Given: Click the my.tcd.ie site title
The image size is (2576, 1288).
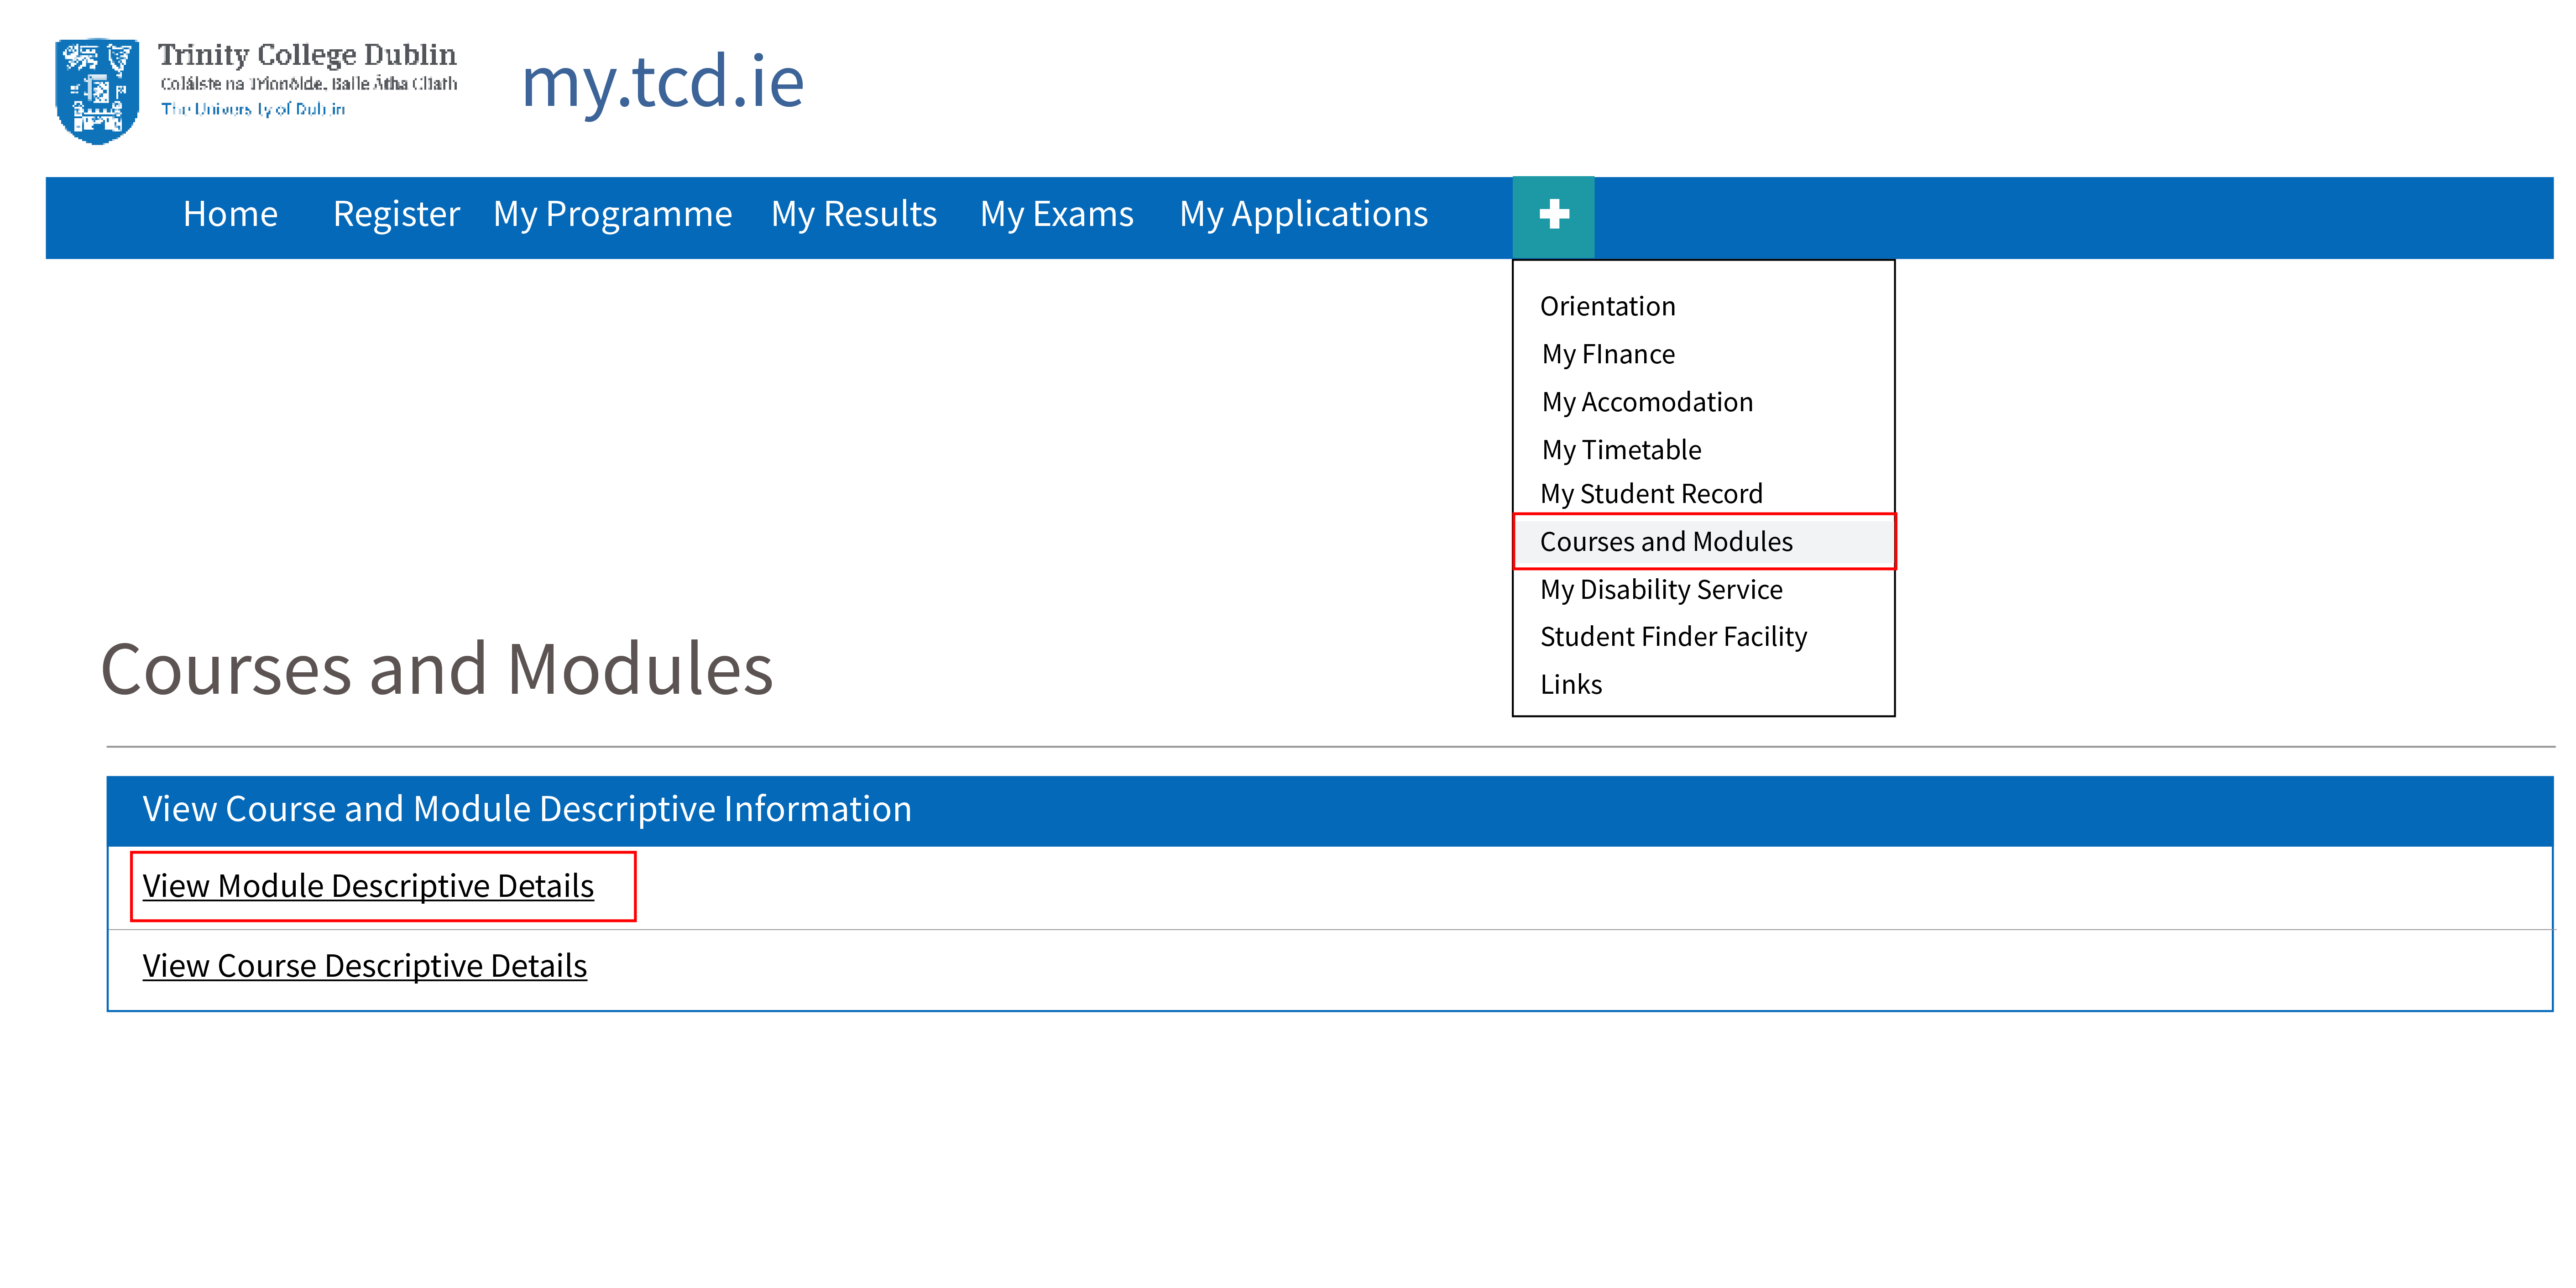Looking at the screenshot, I should pos(662,82).
